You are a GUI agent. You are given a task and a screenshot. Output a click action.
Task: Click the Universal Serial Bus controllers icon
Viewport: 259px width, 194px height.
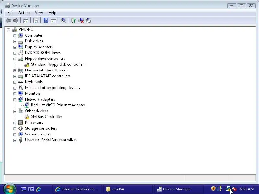coord(21,140)
